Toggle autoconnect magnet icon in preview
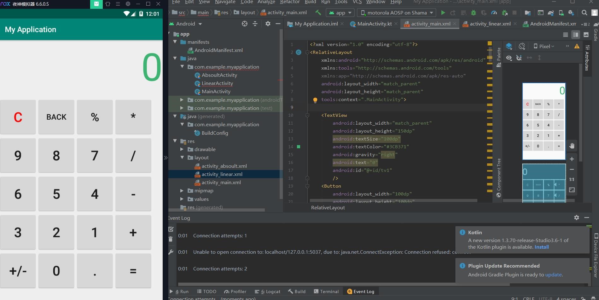Image resolution: width=599 pixels, height=300 pixels. coord(519,58)
